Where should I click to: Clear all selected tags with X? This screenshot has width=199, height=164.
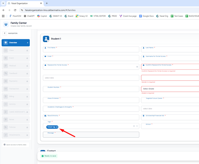click(134, 126)
